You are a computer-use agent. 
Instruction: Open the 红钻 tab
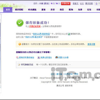point(89,10)
